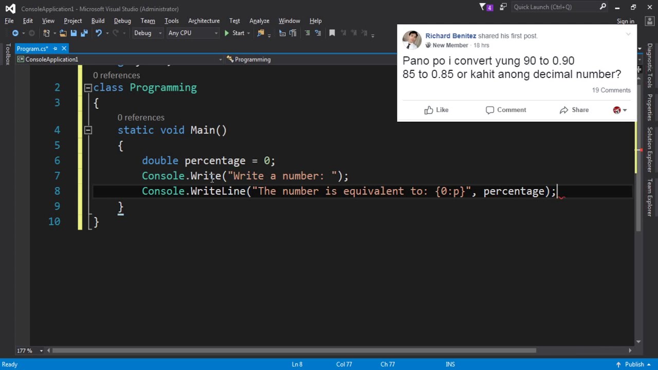Click the New Project toolbar icon
The height and width of the screenshot is (370, 658).
tap(46, 33)
